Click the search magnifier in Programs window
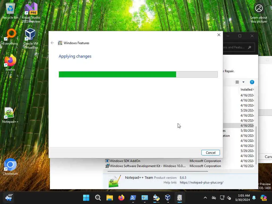Viewport: 272px width, 204px height. point(250,47)
